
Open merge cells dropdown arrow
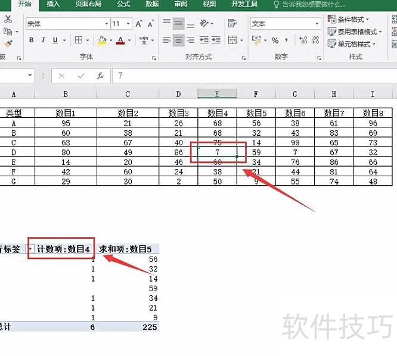[241, 40]
